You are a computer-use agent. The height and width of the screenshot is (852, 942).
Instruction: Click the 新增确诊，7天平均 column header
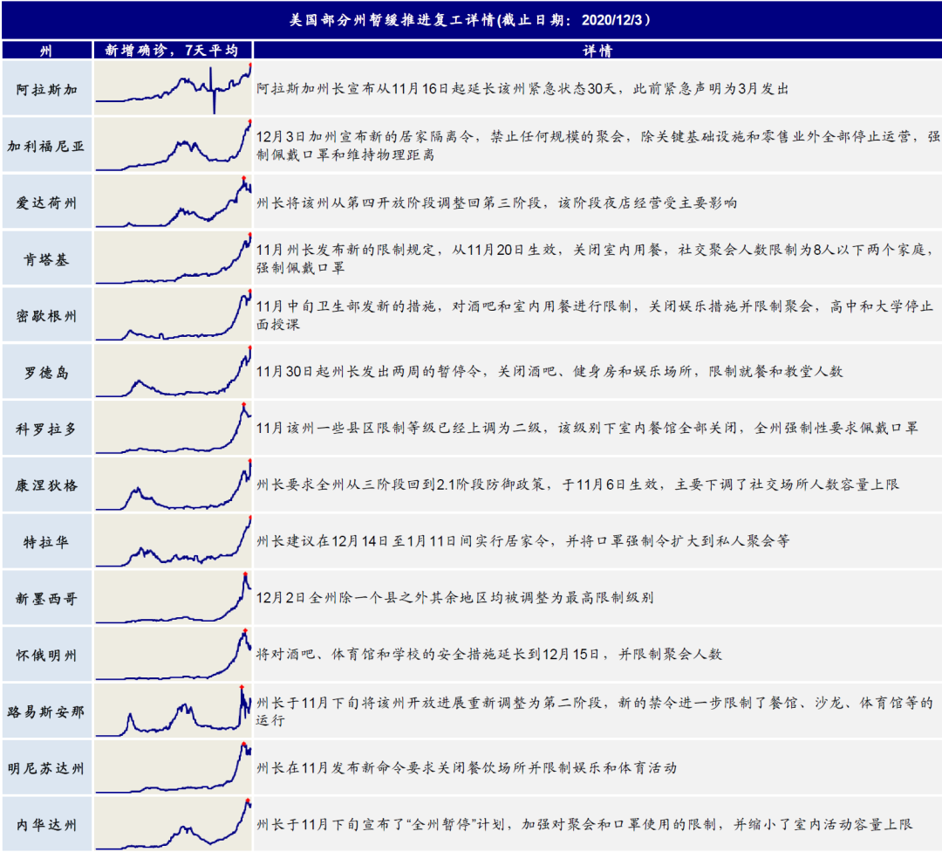pos(172,51)
